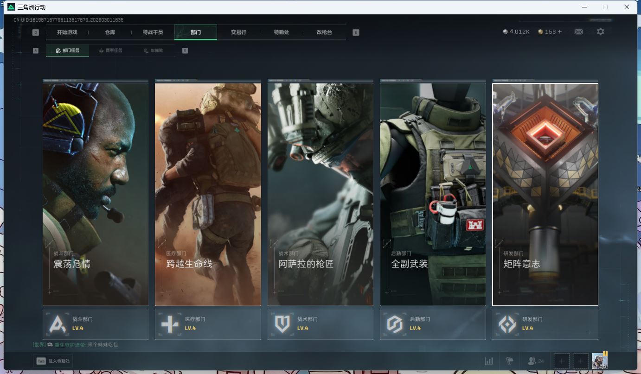Click the 后勤部门 LV.4 panel

point(433,324)
